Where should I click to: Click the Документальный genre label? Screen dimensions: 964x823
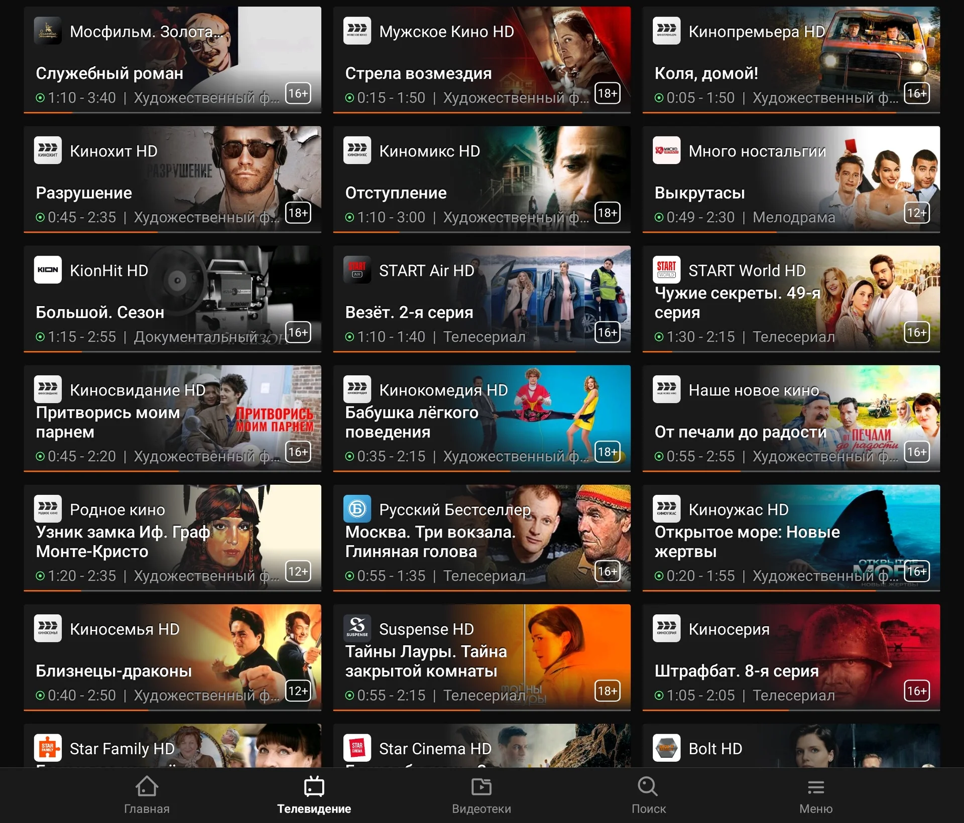click(x=201, y=337)
